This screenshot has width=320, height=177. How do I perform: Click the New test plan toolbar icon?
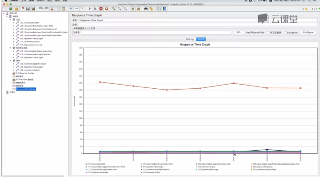click(5, 9)
